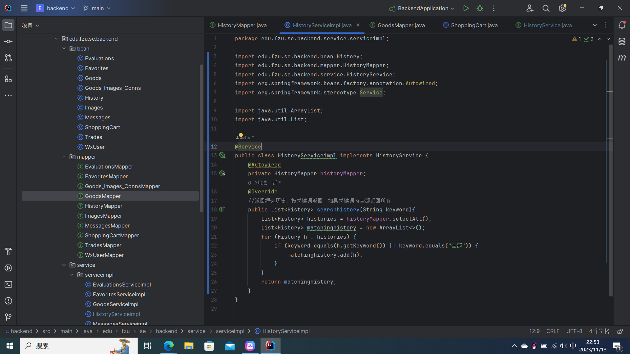Open the Notifications bell panel

tap(622, 25)
